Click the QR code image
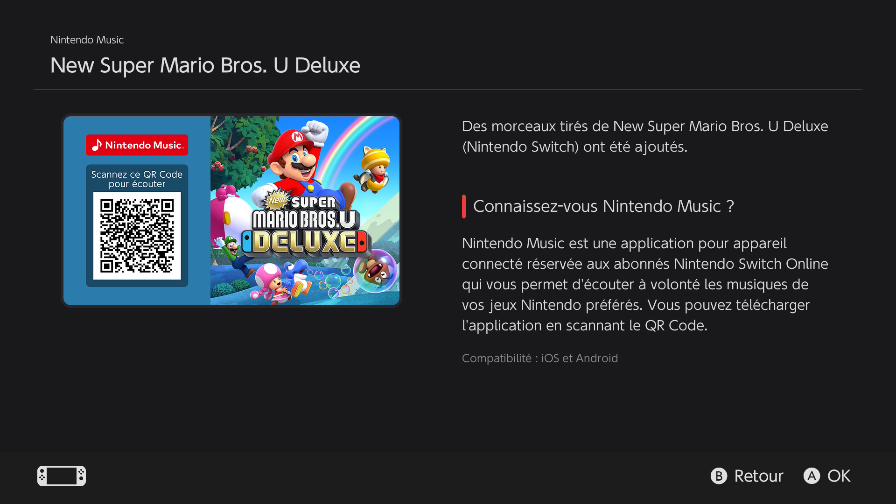Image resolution: width=896 pixels, height=504 pixels. pos(137,236)
